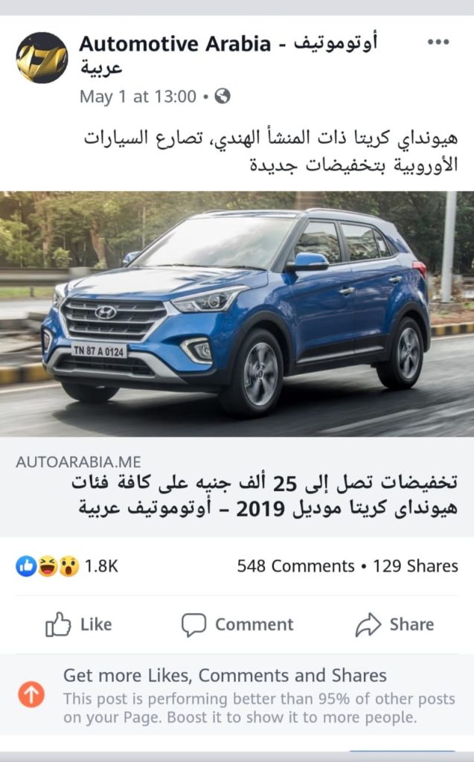This screenshot has width=474, height=762.
Task: View the 129 Shares list
Action: click(415, 566)
